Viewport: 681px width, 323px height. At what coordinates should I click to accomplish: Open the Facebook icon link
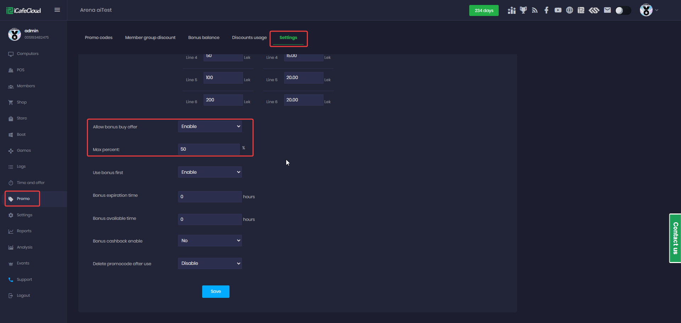tap(546, 10)
